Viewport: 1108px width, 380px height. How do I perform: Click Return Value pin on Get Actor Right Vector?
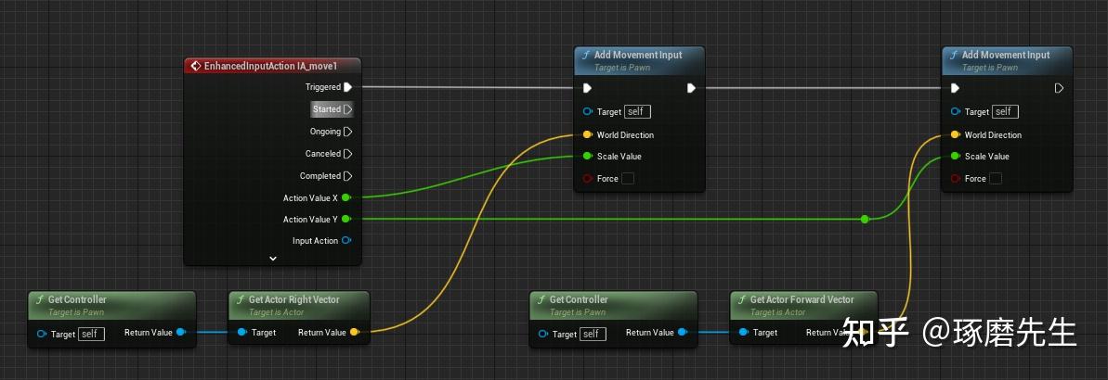[354, 332]
